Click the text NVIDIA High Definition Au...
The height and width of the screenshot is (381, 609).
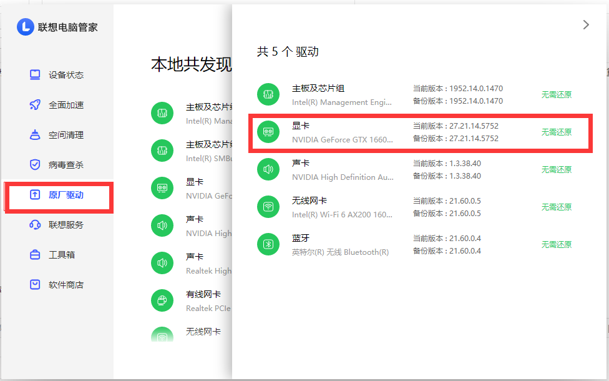click(x=343, y=177)
